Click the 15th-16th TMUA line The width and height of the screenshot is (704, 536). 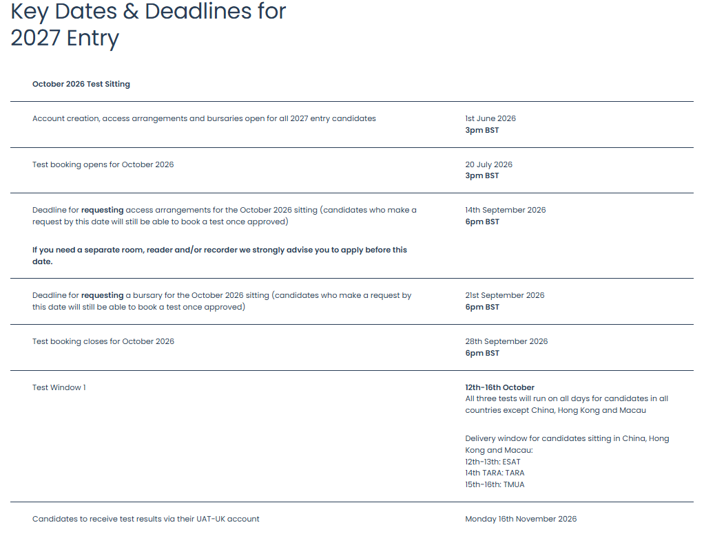tap(495, 484)
